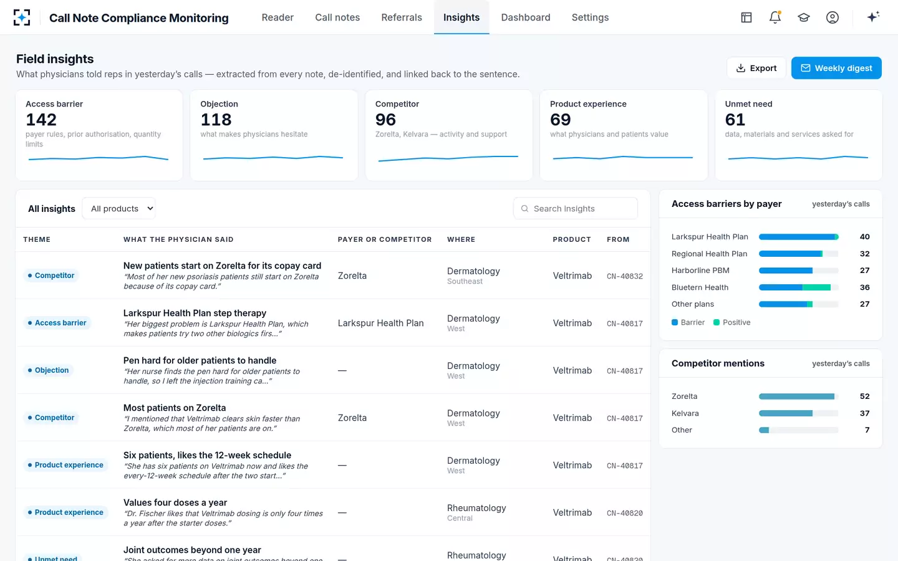
Task: Open 'Joint outcomes beyond one year' insight
Action: coord(192,550)
